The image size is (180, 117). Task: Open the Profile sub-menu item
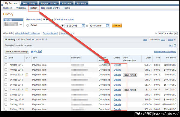67,8
